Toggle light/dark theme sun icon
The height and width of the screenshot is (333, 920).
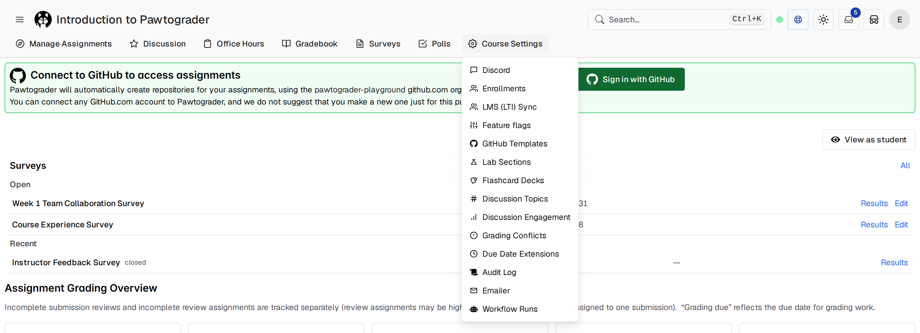823,20
